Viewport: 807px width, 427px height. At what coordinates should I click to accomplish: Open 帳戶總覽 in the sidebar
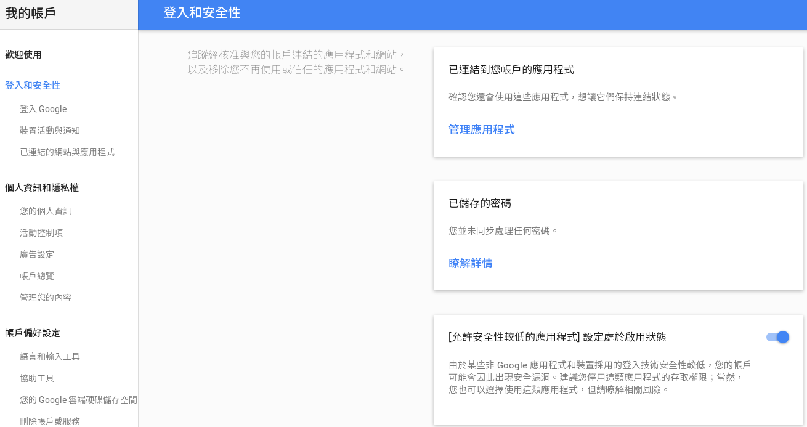(x=37, y=276)
